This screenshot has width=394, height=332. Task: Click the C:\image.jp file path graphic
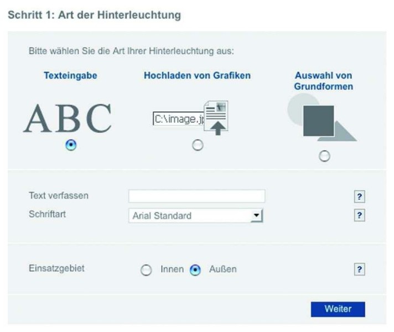click(179, 119)
